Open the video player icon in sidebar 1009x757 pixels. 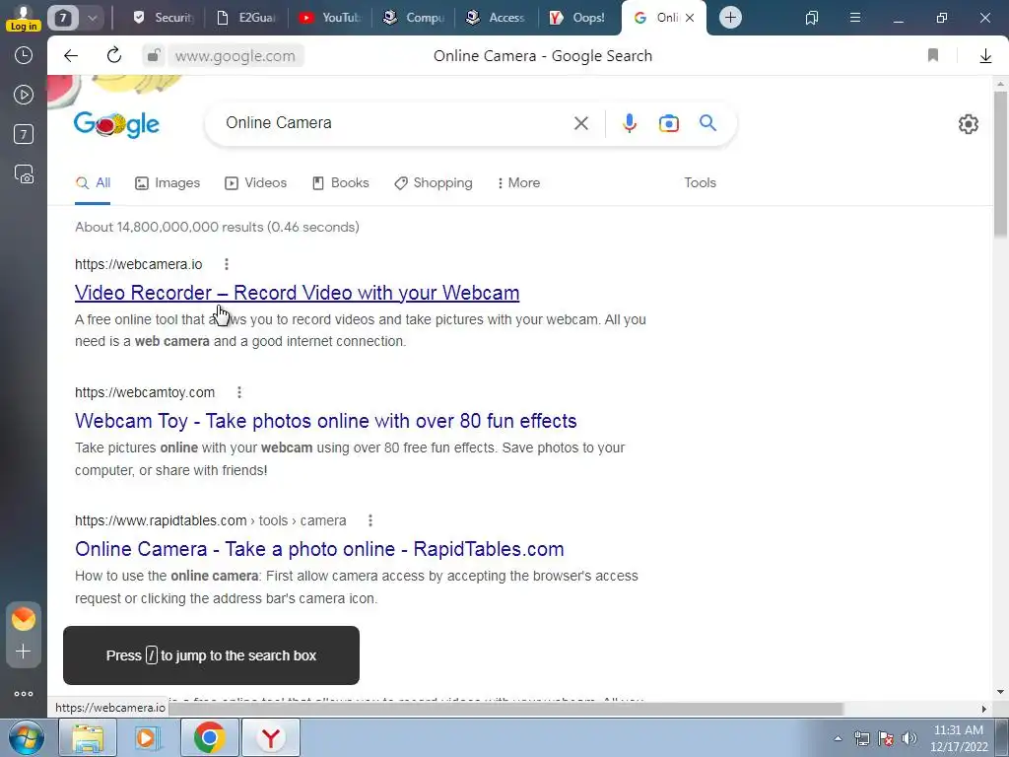click(24, 95)
